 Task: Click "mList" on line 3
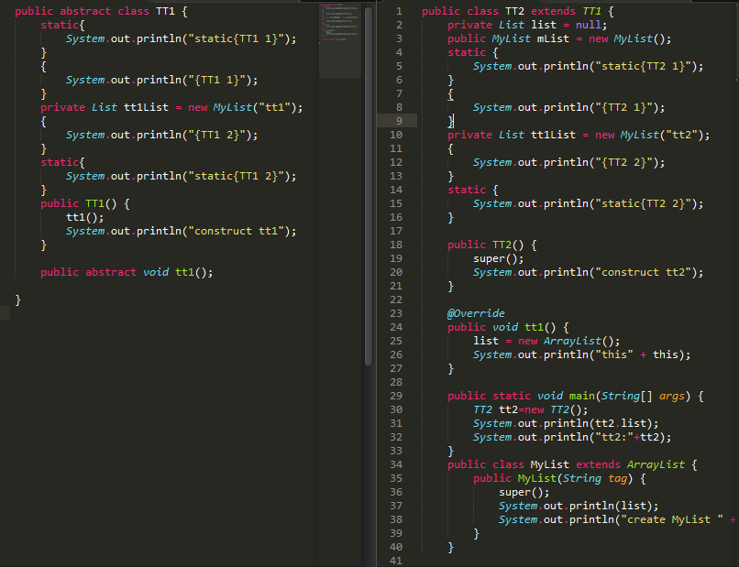pyautogui.click(x=553, y=38)
